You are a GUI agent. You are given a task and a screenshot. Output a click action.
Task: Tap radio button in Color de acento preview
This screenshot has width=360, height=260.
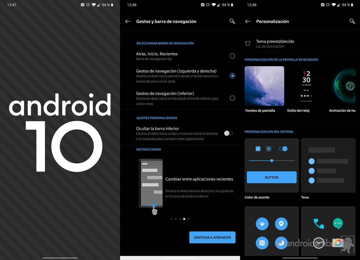point(269,149)
